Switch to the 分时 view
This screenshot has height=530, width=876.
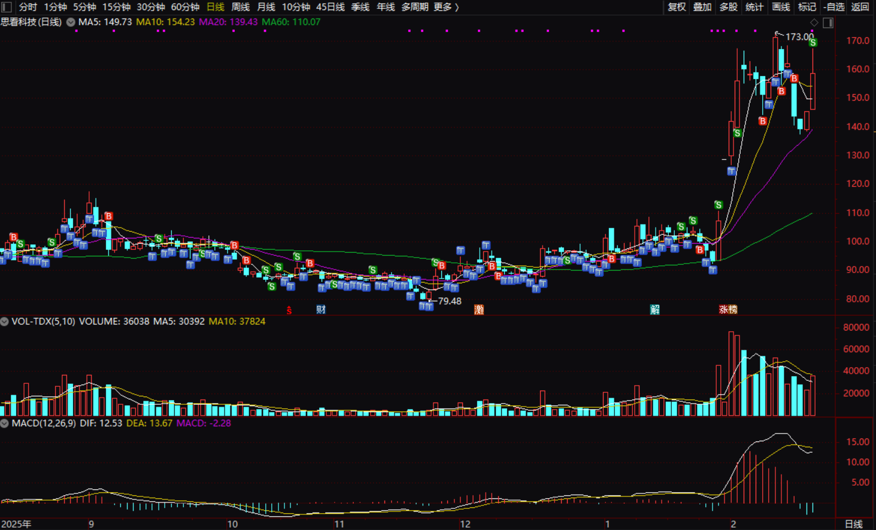click(x=28, y=7)
